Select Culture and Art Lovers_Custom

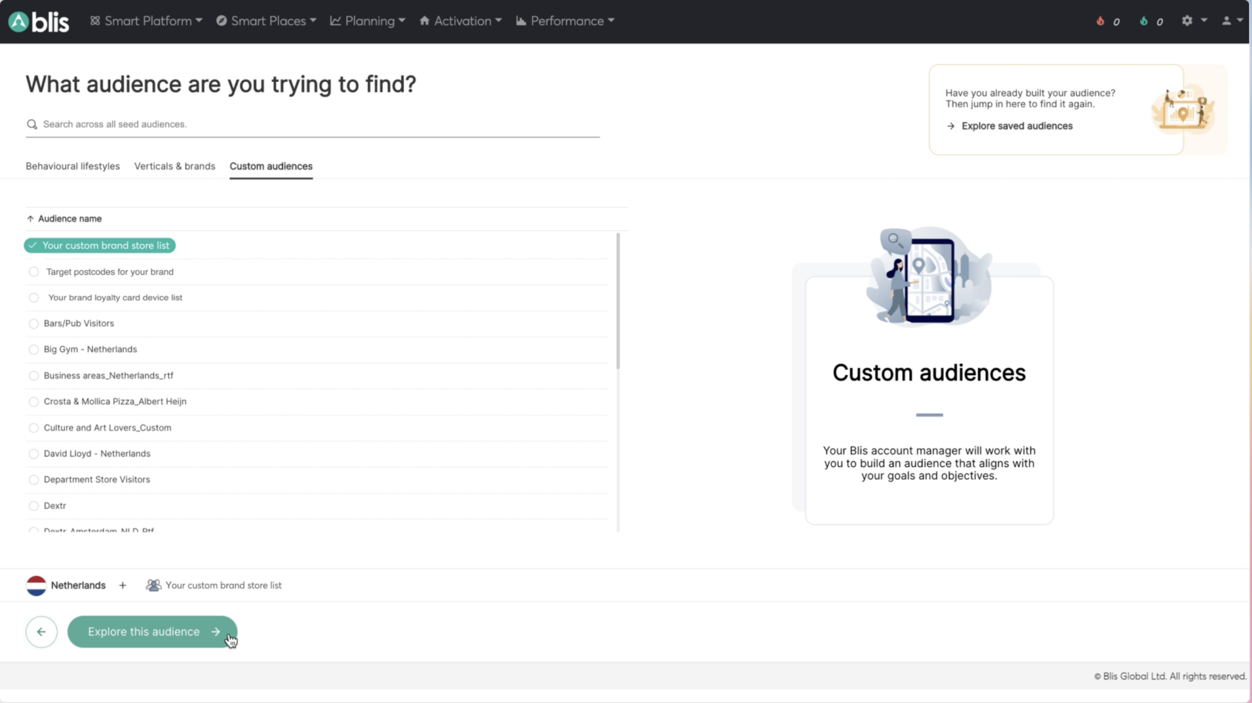click(34, 428)
